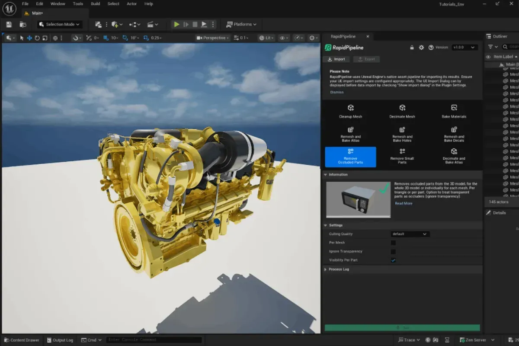Open the Perspective viewport type dropdown
The image size is (519, 346).
[212, 38]
